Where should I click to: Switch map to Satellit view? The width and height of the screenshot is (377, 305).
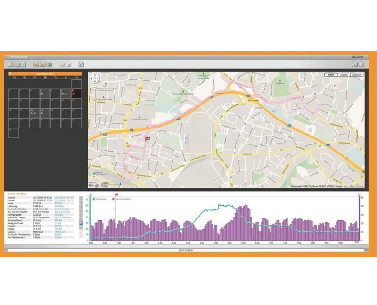(x=344, y=75)
